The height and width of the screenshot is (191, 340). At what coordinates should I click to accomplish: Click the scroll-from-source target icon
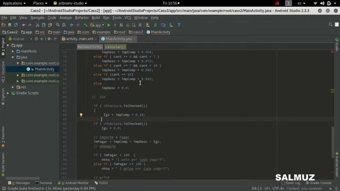tap(36, 39)
